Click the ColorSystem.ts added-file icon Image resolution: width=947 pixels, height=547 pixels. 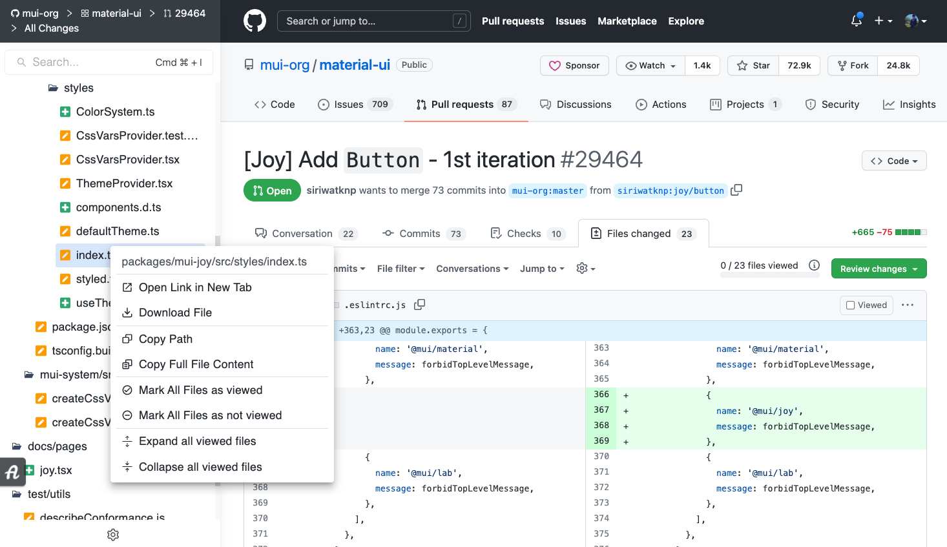pyautogui.click(x=65, y=112)
